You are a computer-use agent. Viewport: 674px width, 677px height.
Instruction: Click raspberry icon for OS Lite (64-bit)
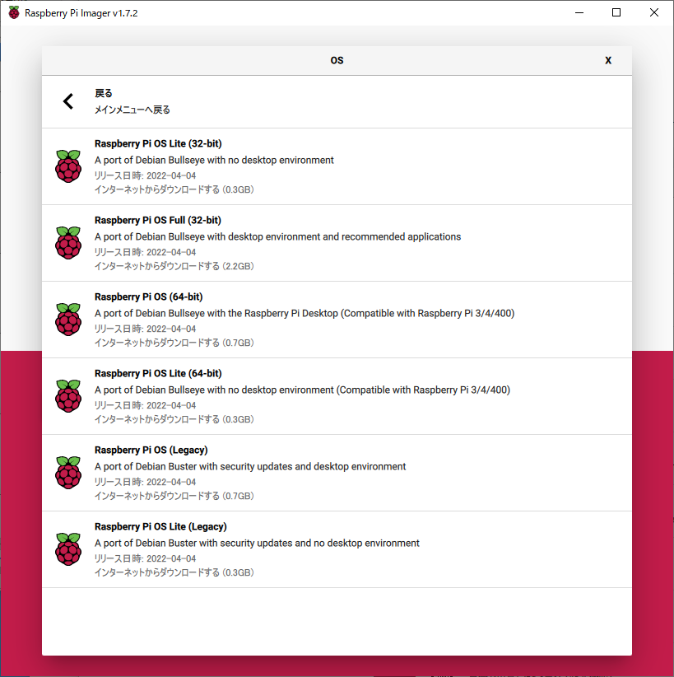(x=68, y=396)
